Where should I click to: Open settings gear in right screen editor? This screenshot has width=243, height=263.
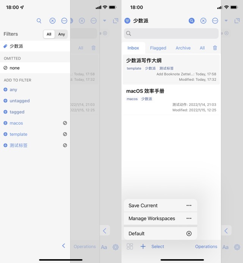237,247
